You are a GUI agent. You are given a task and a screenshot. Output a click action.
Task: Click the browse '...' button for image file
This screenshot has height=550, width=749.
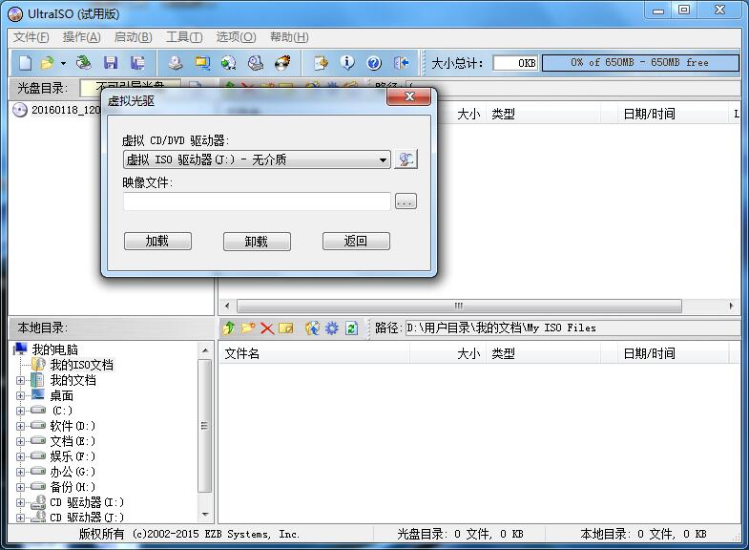point(406,201)
